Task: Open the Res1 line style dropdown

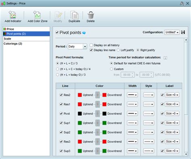Action: [x=149, y=104]
